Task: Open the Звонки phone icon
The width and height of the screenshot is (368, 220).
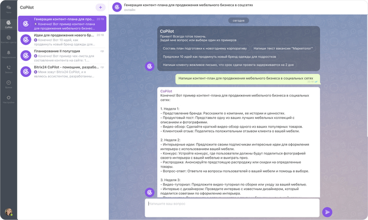Action: (8, 69)
